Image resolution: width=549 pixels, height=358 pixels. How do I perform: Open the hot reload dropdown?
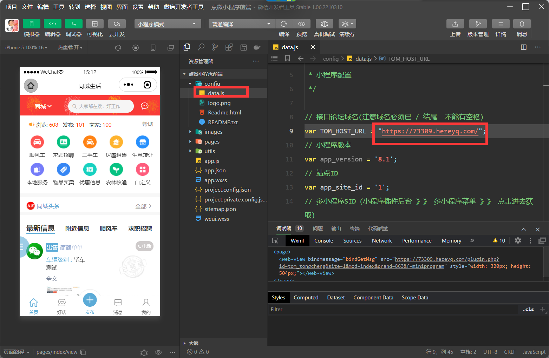point(70,47)
